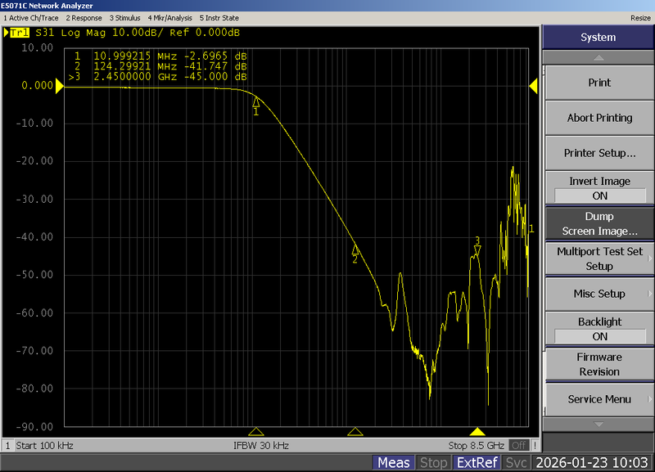The width and height of the screenshot is (655, 472).
Task: Click the dimmed Svc status indicator
Action: click(516, 462)
